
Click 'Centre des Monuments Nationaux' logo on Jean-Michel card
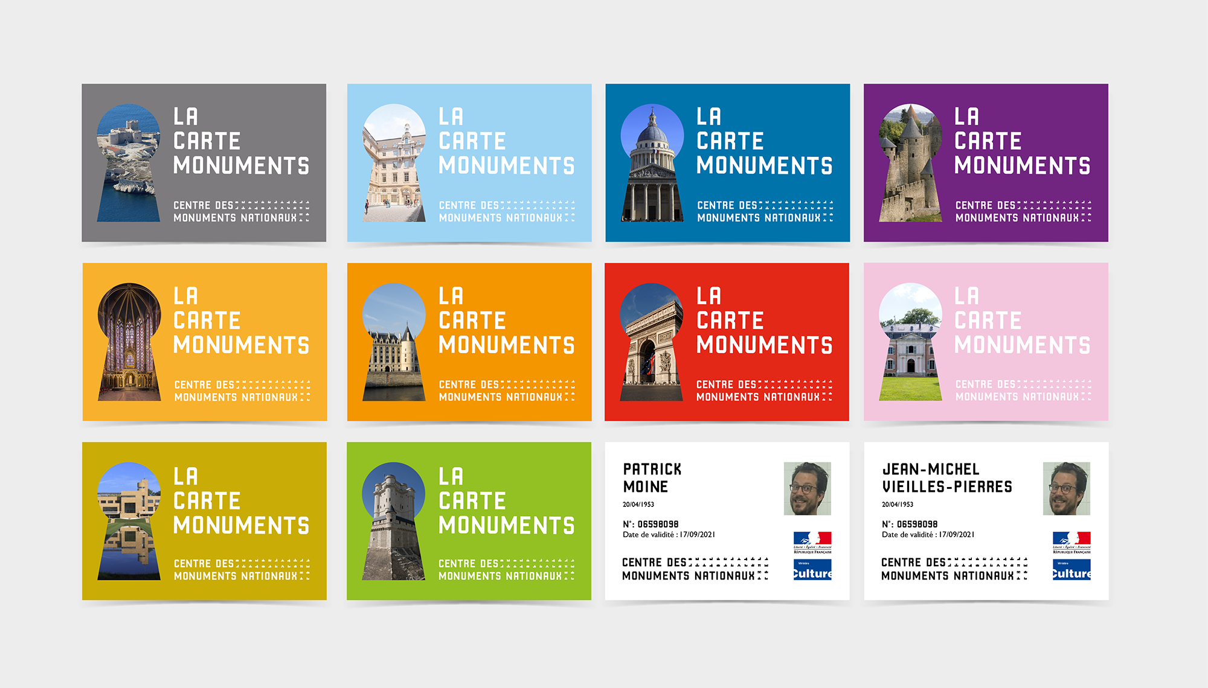[x=954, y=569]
